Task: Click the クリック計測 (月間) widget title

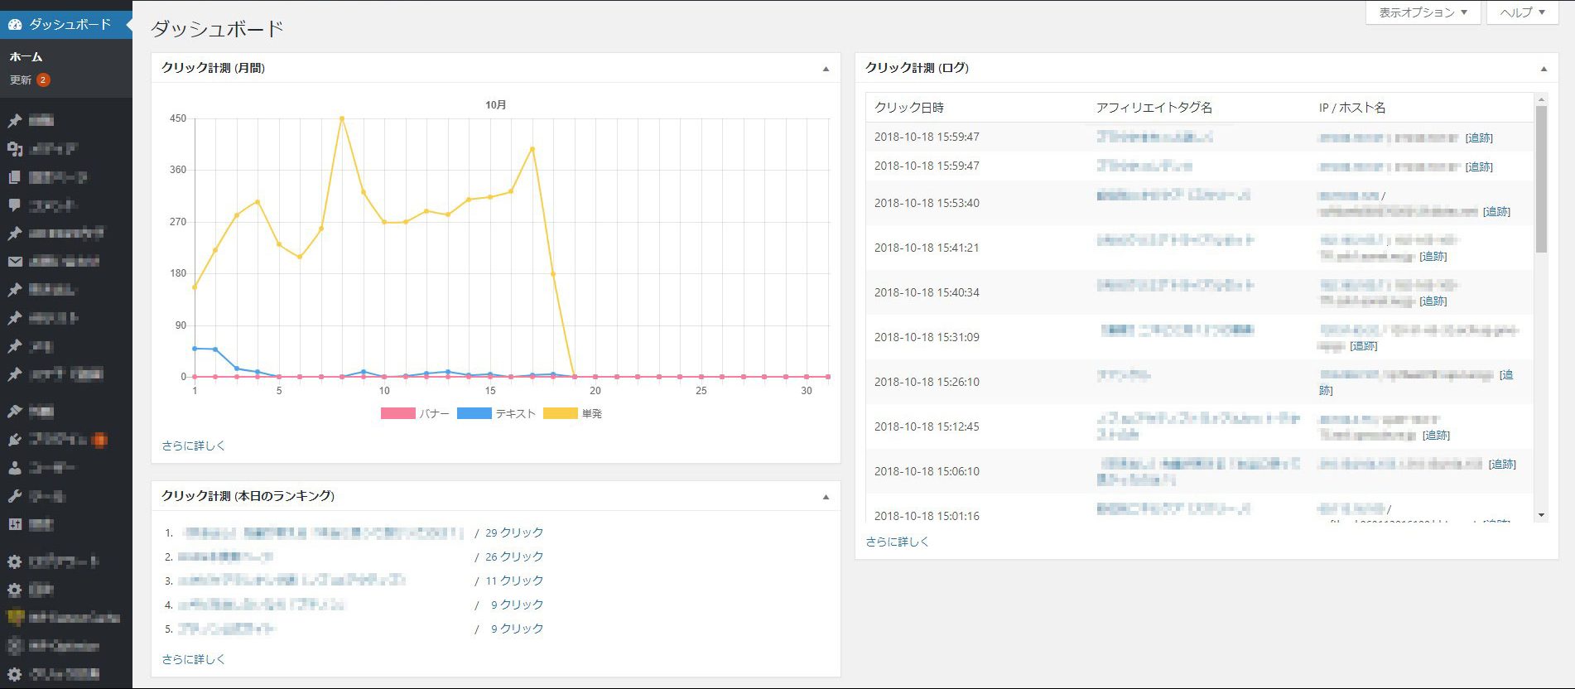Action: [213, 68]
